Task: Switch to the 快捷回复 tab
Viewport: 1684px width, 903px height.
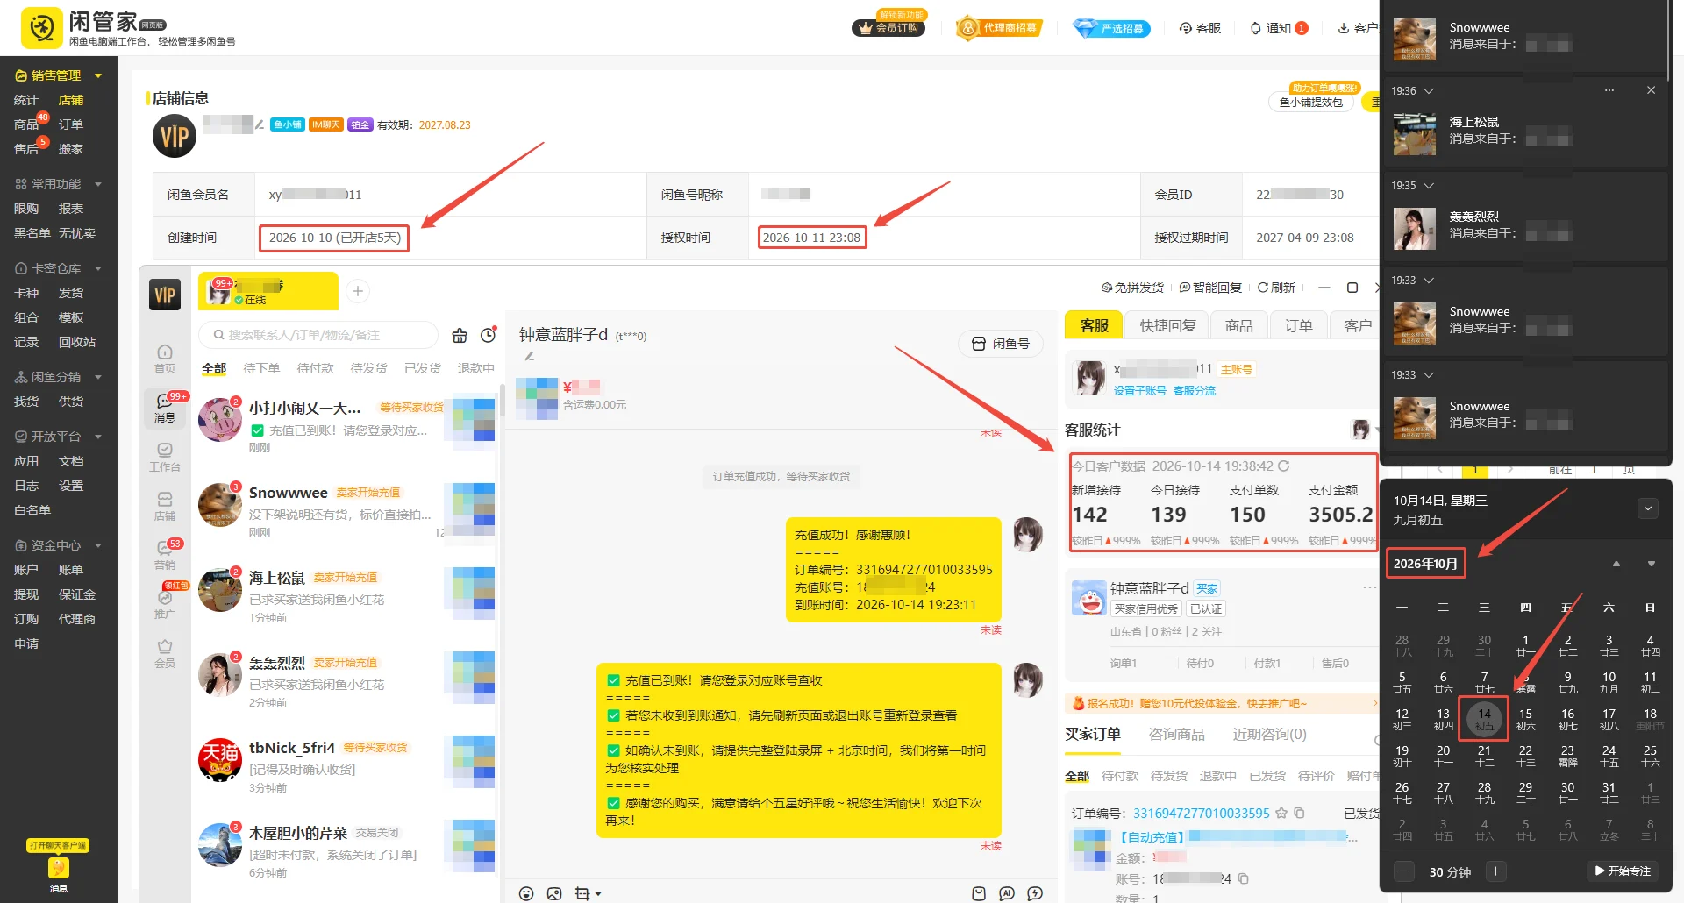Action: 1167,325
